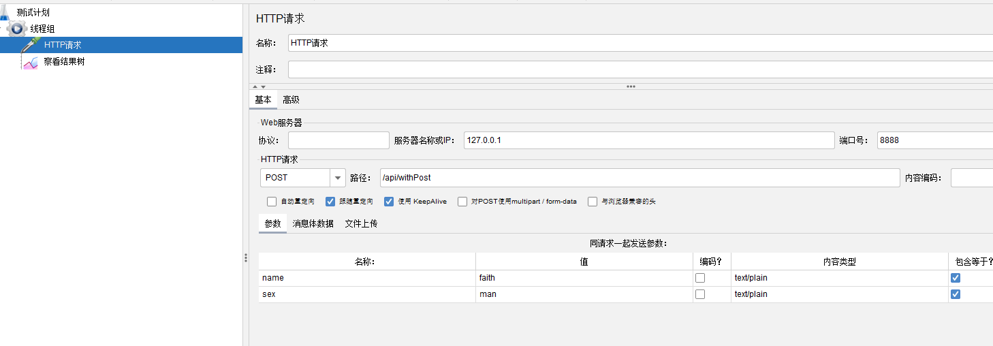Check 编码 box for sex parameter

click(x=699, y=294)
